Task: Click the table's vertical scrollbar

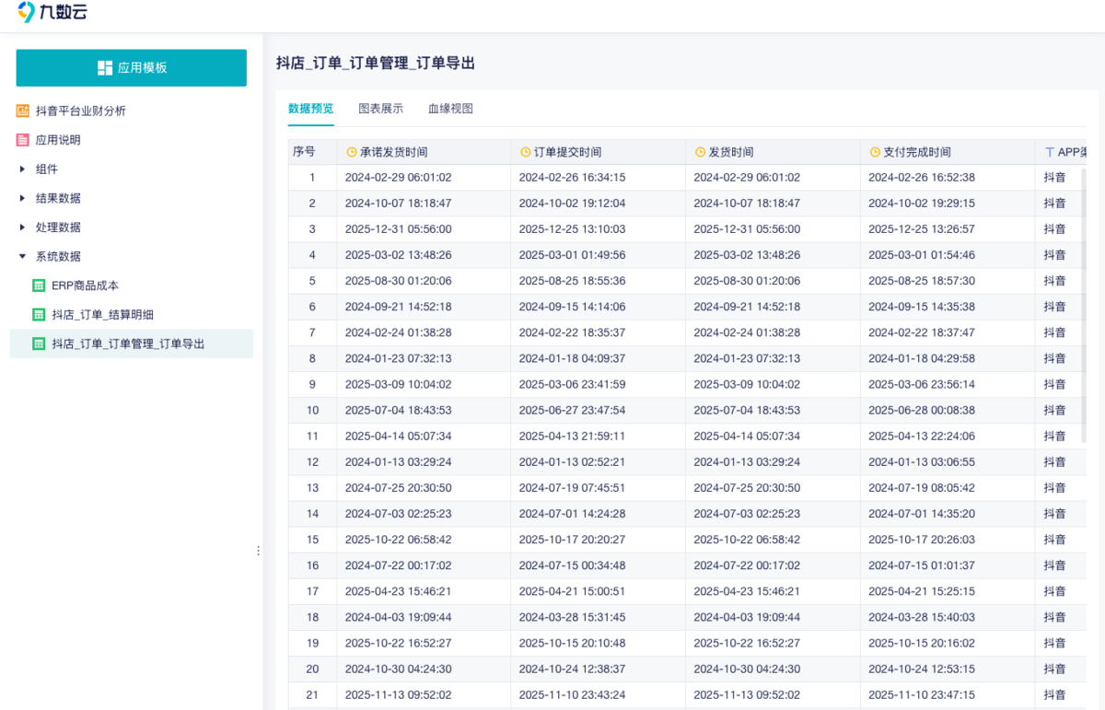Action: (1085, 304)
